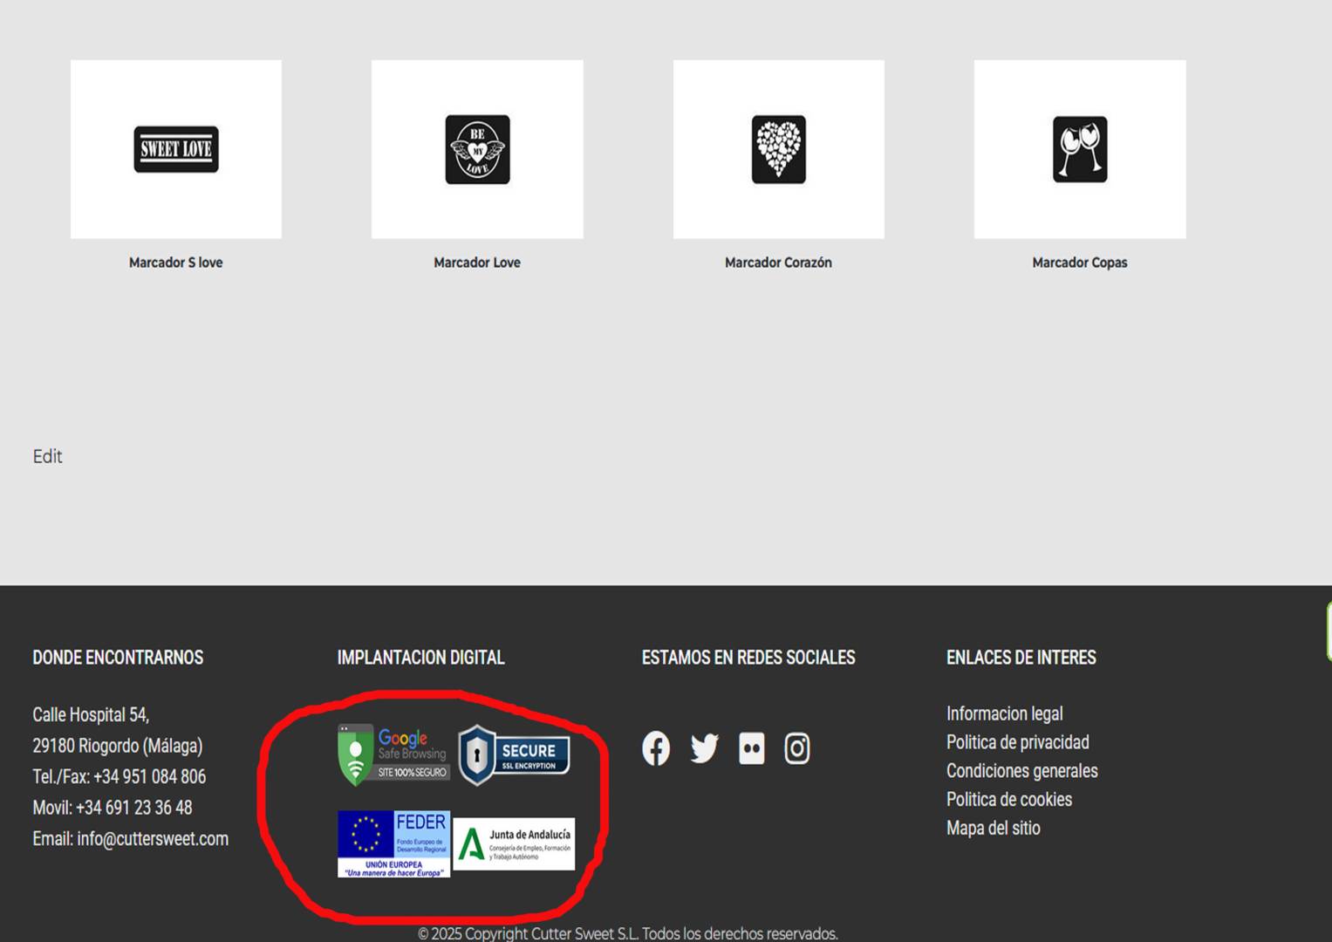Image resolution: width=1332 pixels, height=942 pixels.
Task: Open Mapa del sitio link
Action: point(993,828)
